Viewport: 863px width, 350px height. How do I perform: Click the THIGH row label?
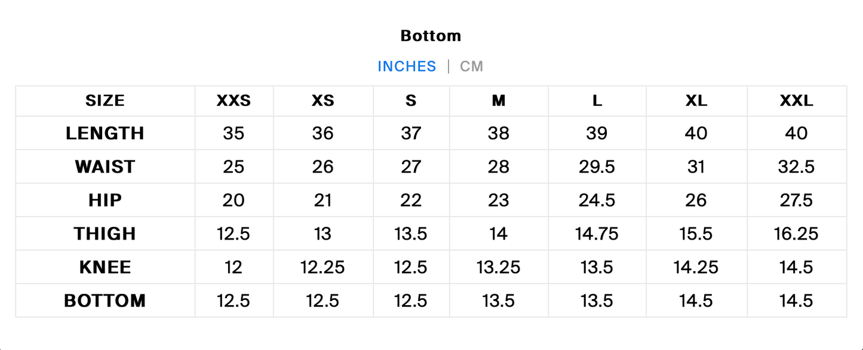tap(105, 234)
